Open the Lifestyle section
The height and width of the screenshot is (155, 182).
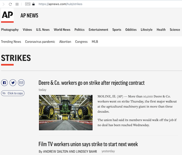pyautogui.click(x=147, y=30)
